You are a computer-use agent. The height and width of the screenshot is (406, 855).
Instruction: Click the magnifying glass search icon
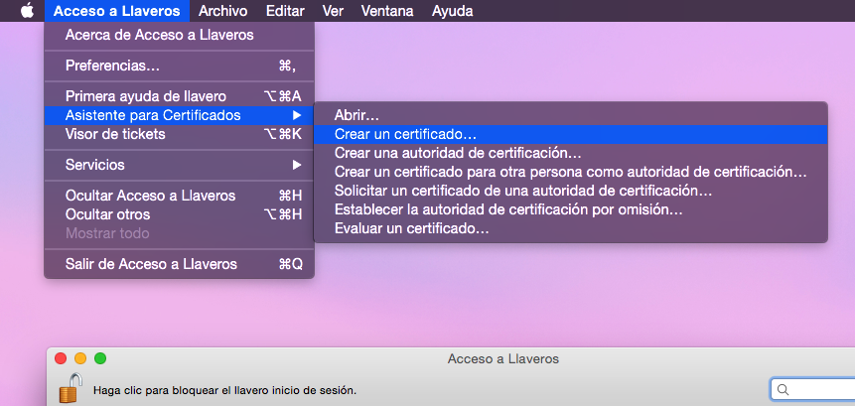tap(784, 390)
